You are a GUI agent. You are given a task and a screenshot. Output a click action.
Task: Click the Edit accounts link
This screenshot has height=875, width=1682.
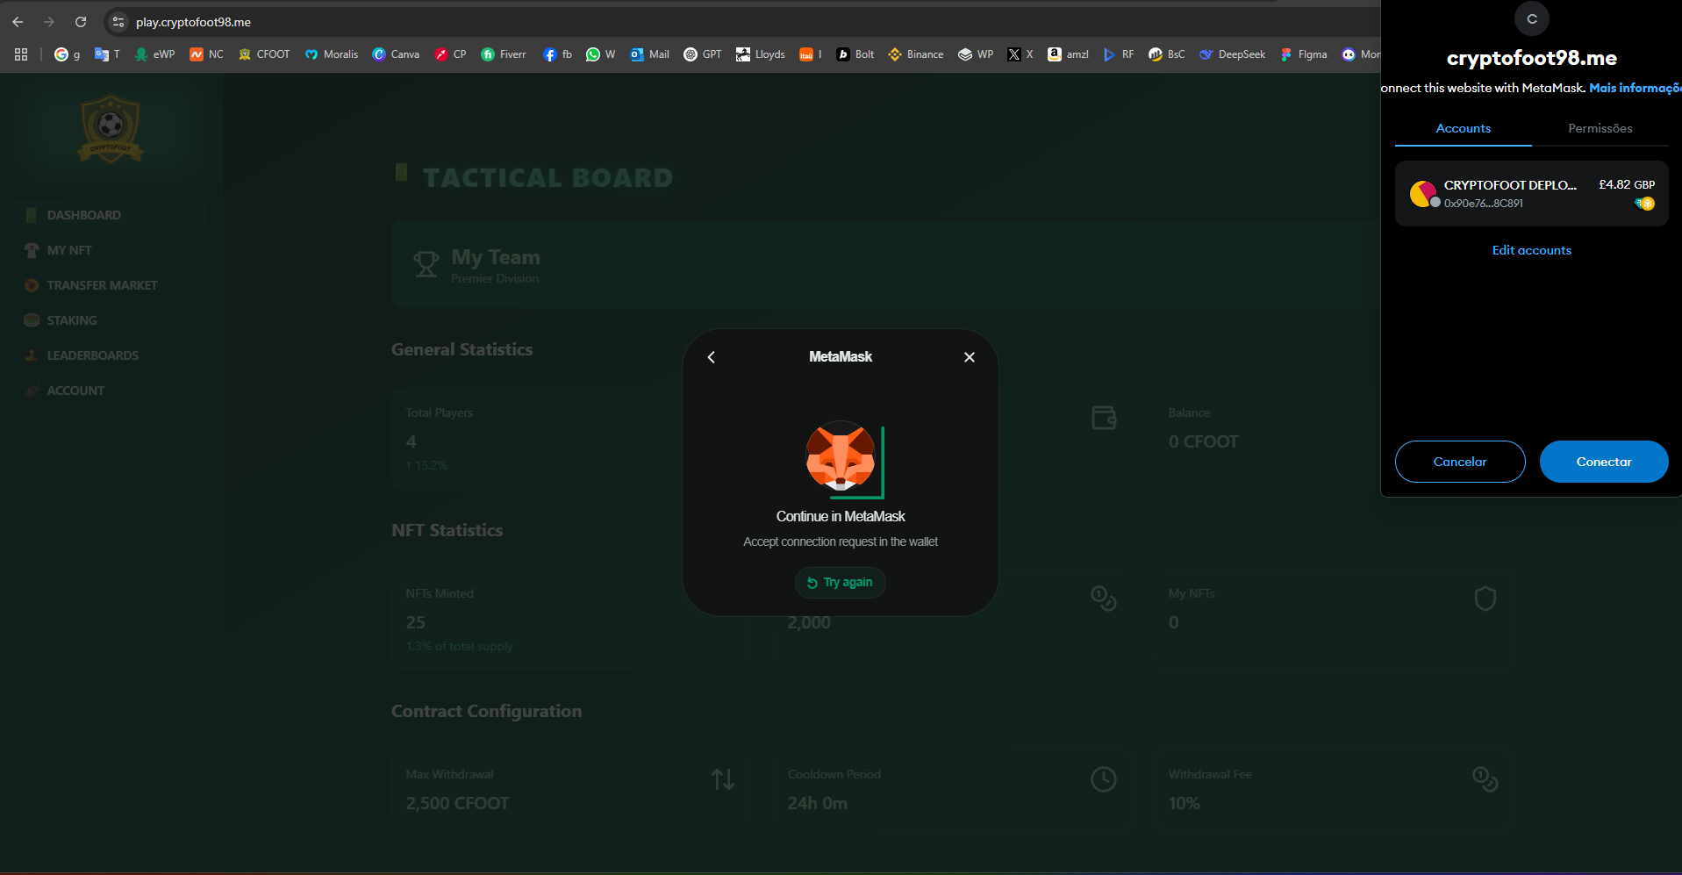pyautogui.click(x=1532, y=251)
